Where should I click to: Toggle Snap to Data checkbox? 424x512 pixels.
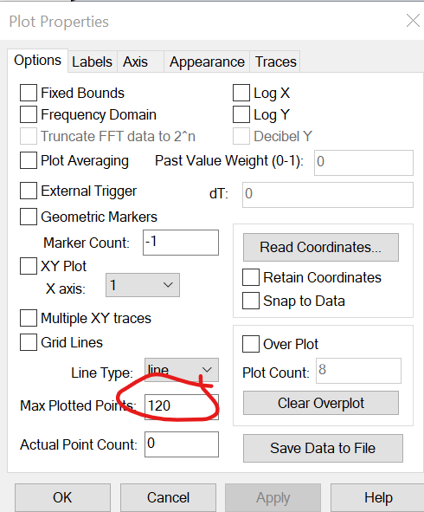pos(251,301)
